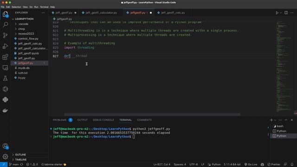This screenshot has width=297, height=167.
Task: Open the Testing flask icon
Action: pos(5,78)
